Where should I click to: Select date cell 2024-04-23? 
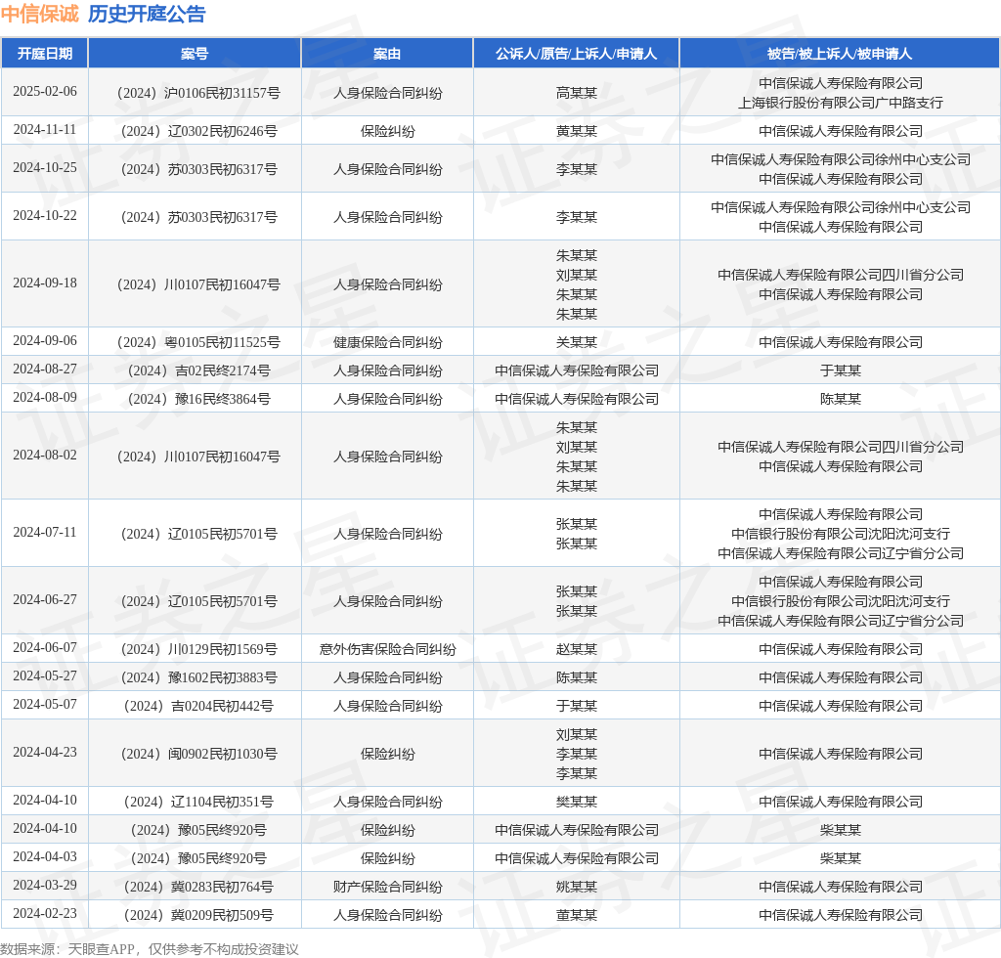(x=45, y=753)
